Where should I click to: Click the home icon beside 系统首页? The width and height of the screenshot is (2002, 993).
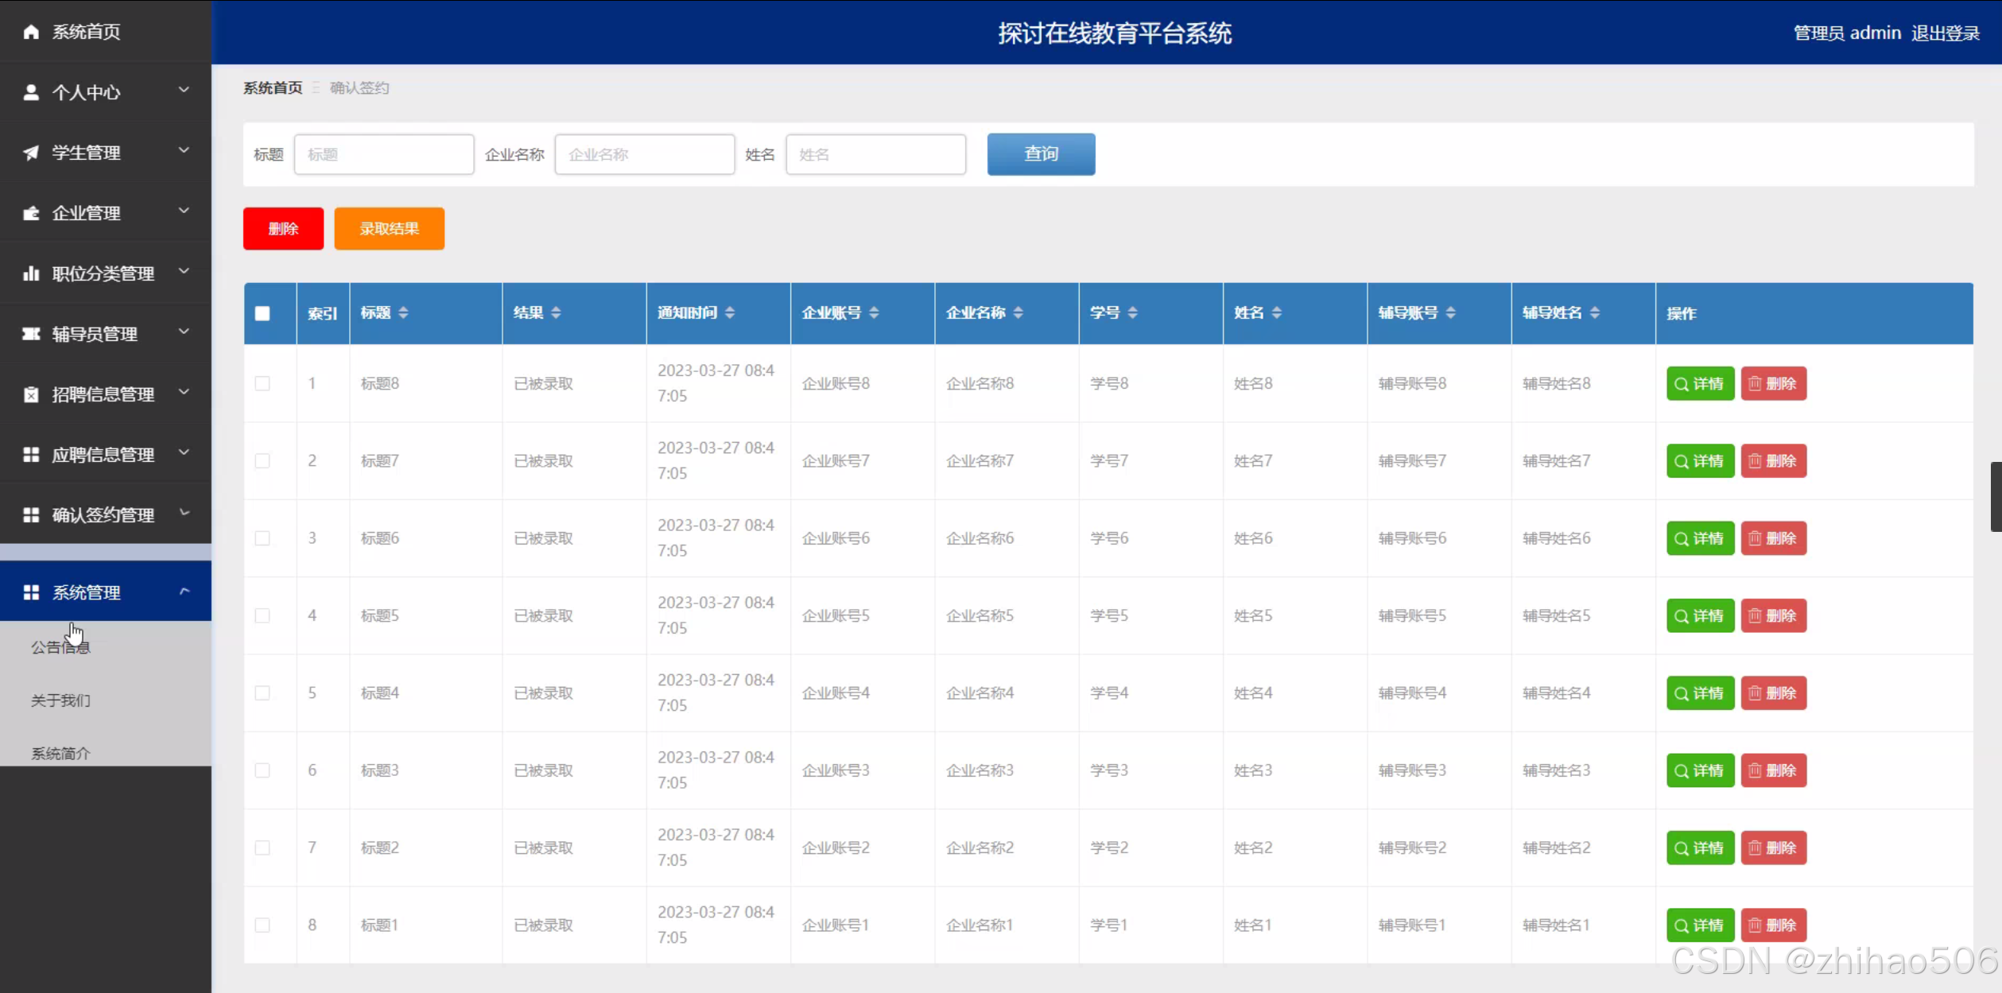(31, 32)
